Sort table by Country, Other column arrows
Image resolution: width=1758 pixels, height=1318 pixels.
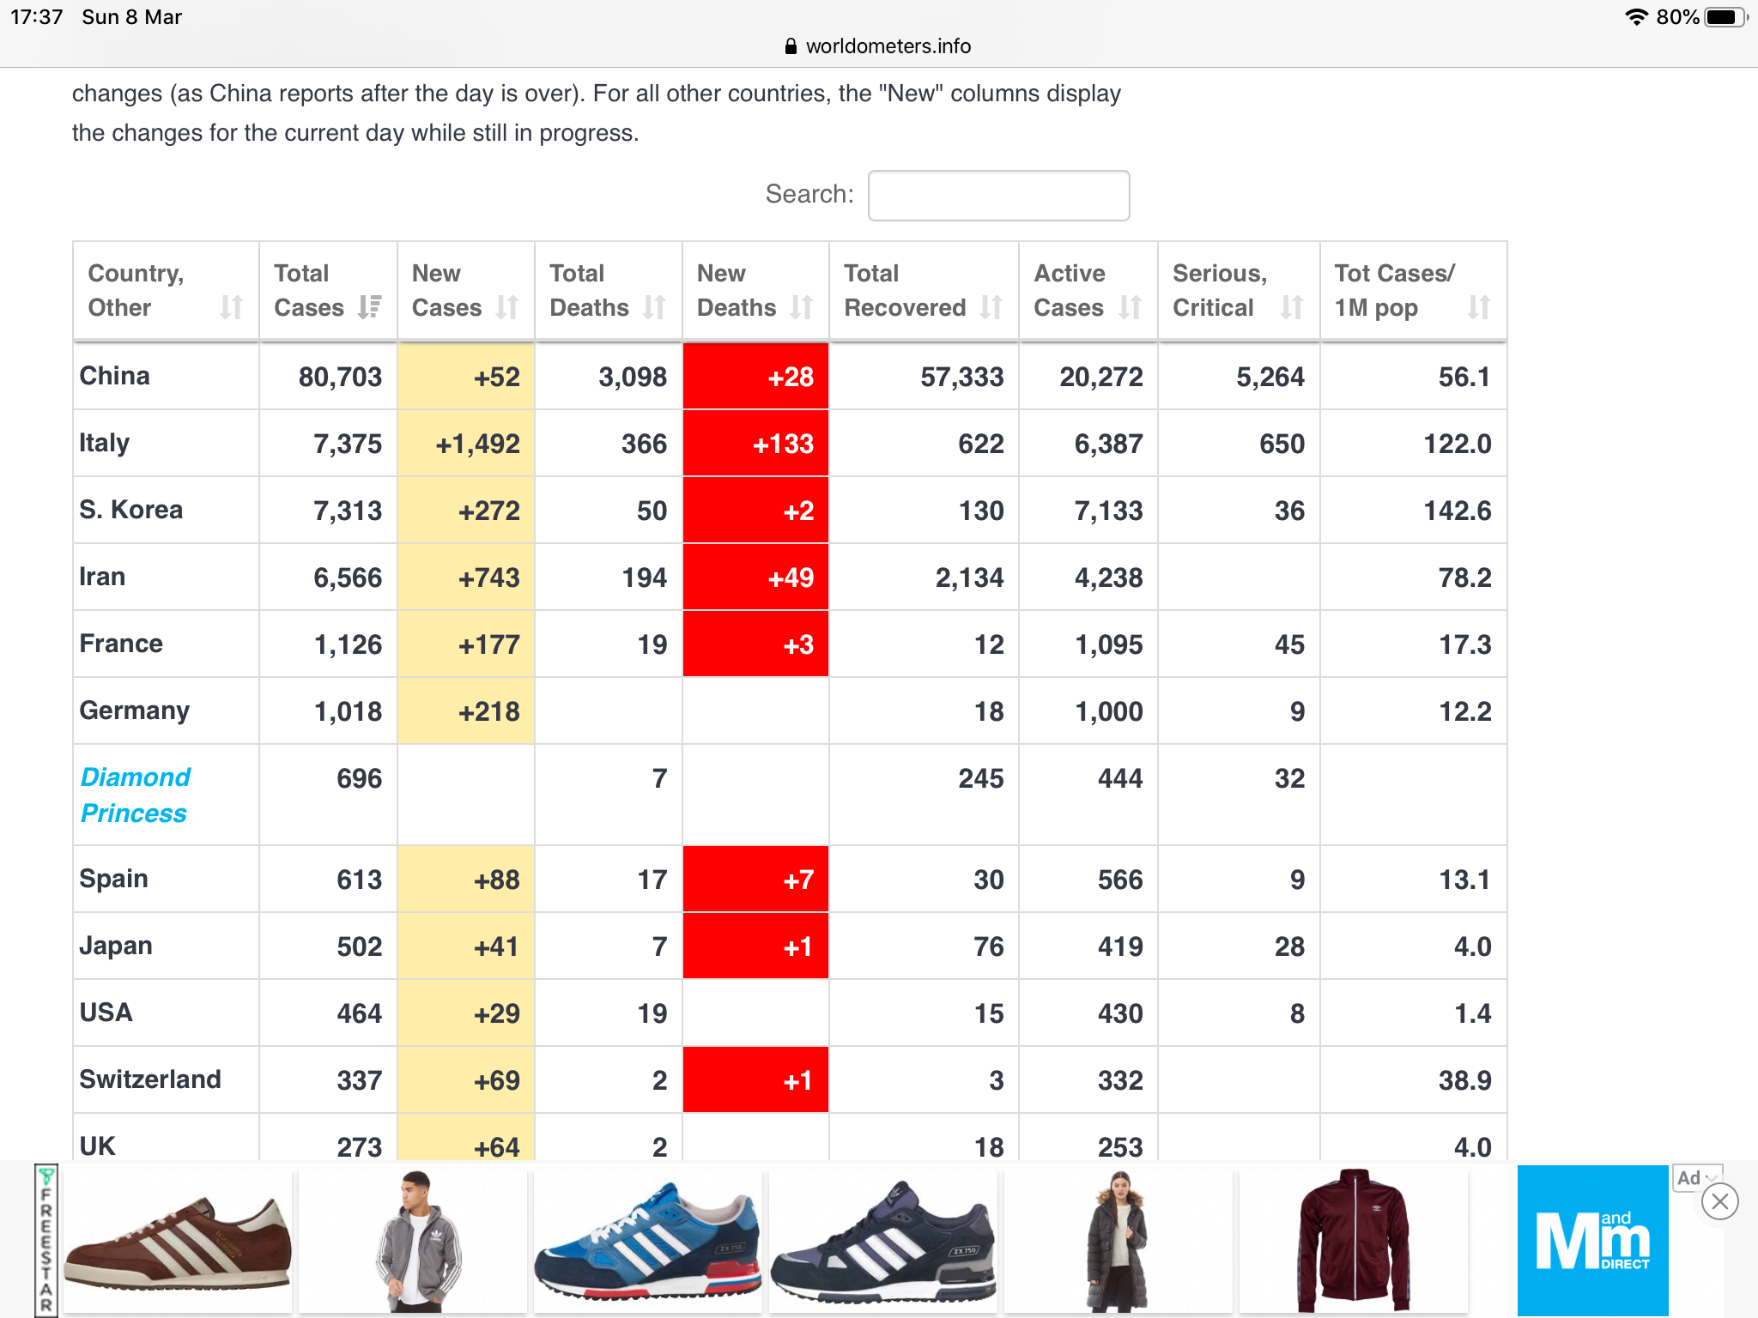point(231,307)
